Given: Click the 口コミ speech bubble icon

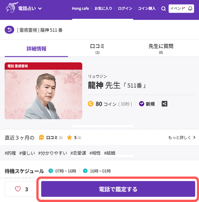Looking at the screenshot, I should [x=41, y=138].
